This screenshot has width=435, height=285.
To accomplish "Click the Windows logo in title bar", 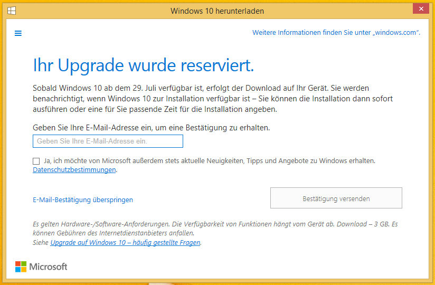I will tap(12, 11).
